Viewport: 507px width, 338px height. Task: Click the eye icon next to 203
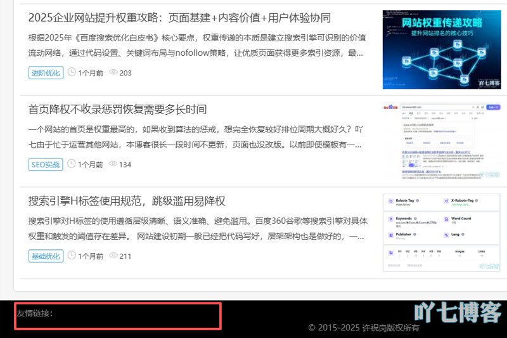click(113, 72)
